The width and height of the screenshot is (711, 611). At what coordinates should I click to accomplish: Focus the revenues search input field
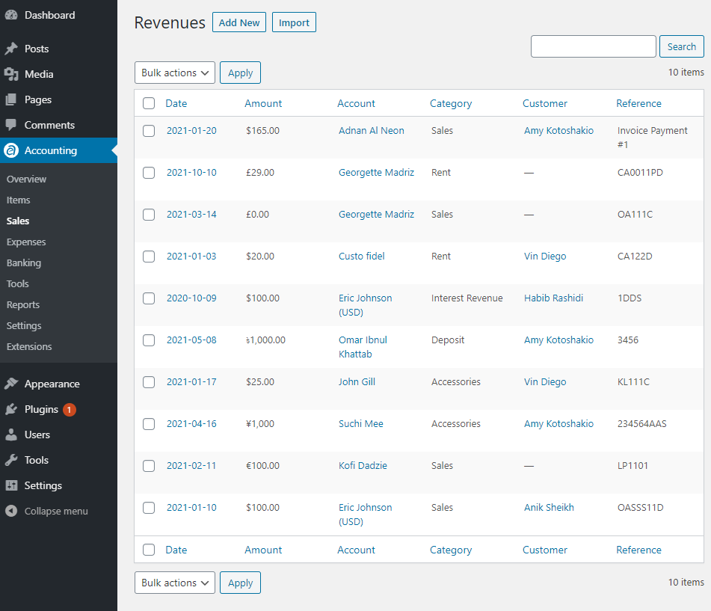(x=593, y=46)
